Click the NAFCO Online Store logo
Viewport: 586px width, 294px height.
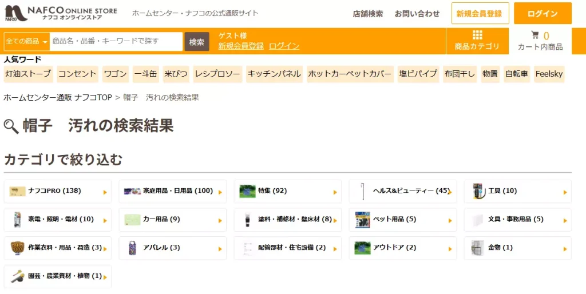click(60, 14)
